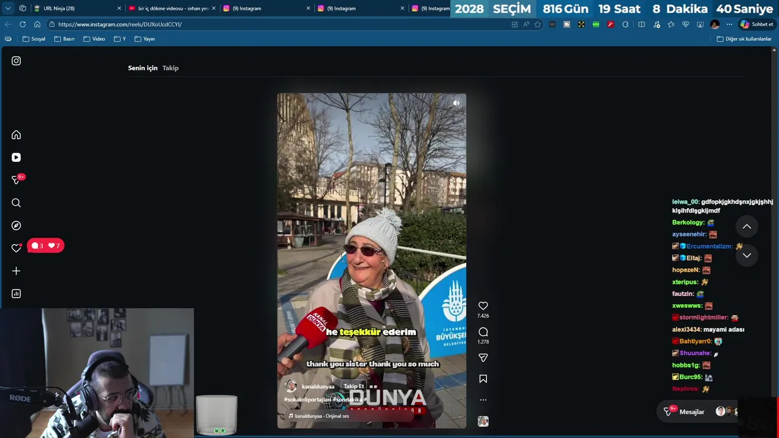
Task: Click the 3 comments 7 likes notification badge
Action: (46, 246)
